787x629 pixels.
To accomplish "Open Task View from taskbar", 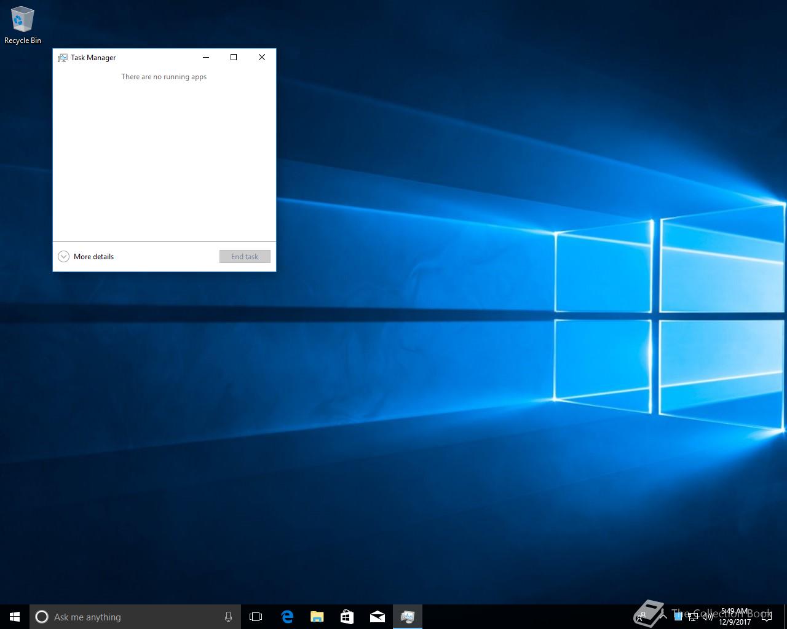I will pyautogui.click(x=256, y=617).
